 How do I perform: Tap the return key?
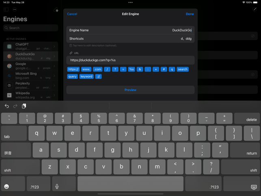point(245,150)
